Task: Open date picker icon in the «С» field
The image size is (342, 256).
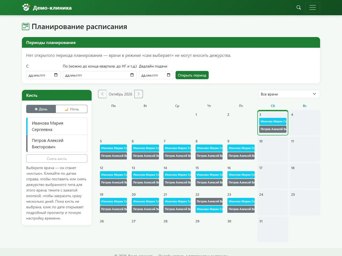Action: pos(56,75)
